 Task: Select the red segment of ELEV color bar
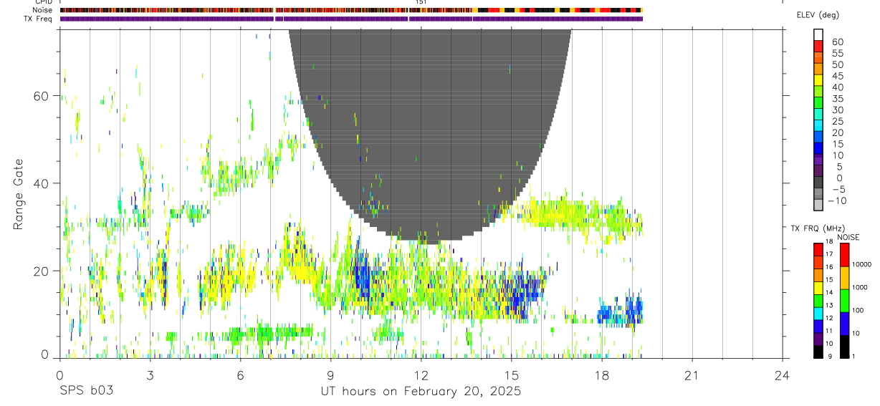click(818, 46)
